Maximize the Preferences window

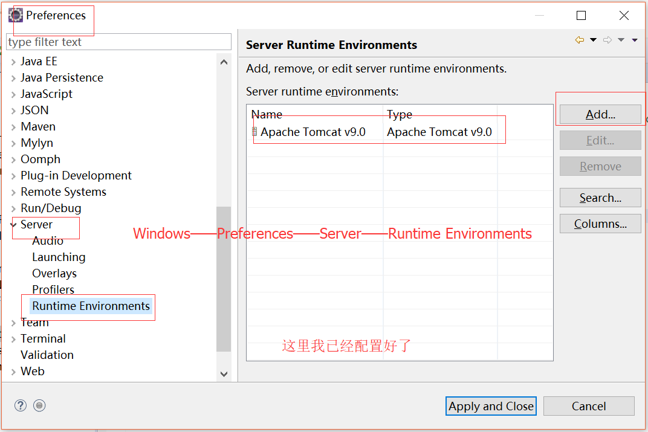581,15
